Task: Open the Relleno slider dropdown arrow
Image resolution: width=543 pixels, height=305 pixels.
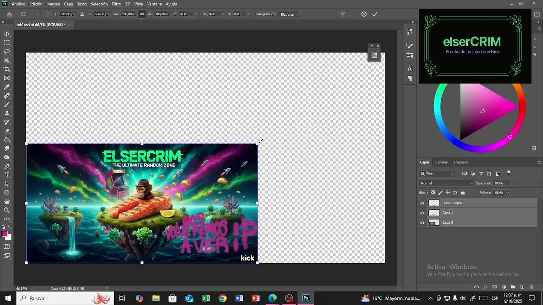Action: coord(507,193)
